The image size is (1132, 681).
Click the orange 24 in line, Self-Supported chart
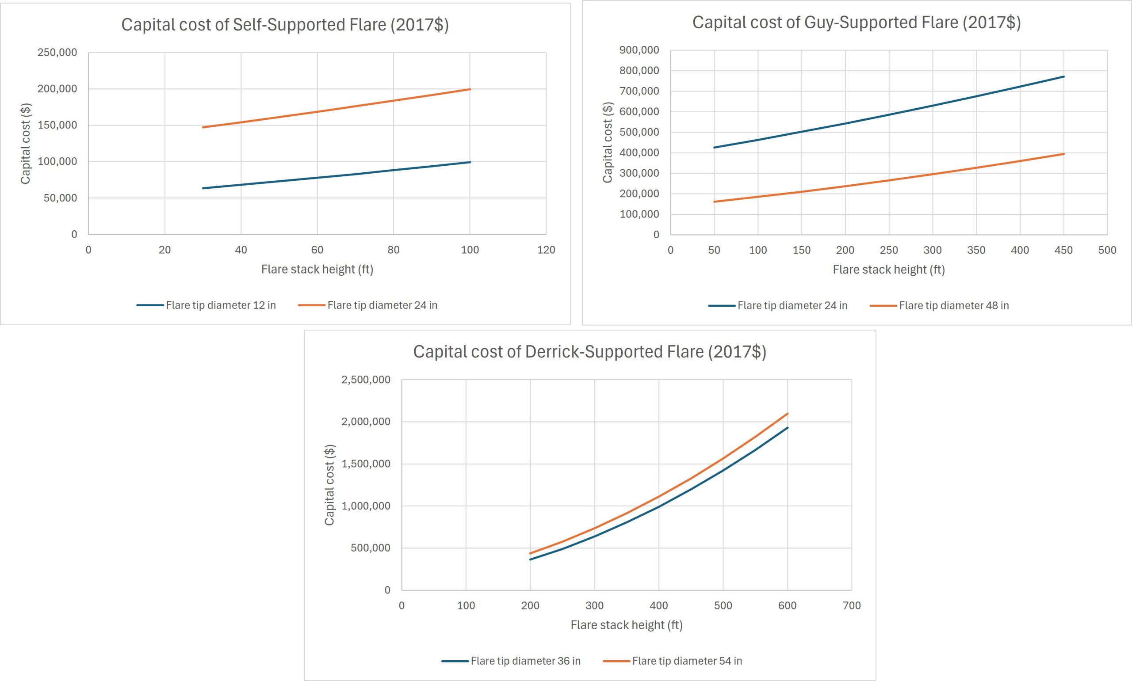[x=337, y=109]
